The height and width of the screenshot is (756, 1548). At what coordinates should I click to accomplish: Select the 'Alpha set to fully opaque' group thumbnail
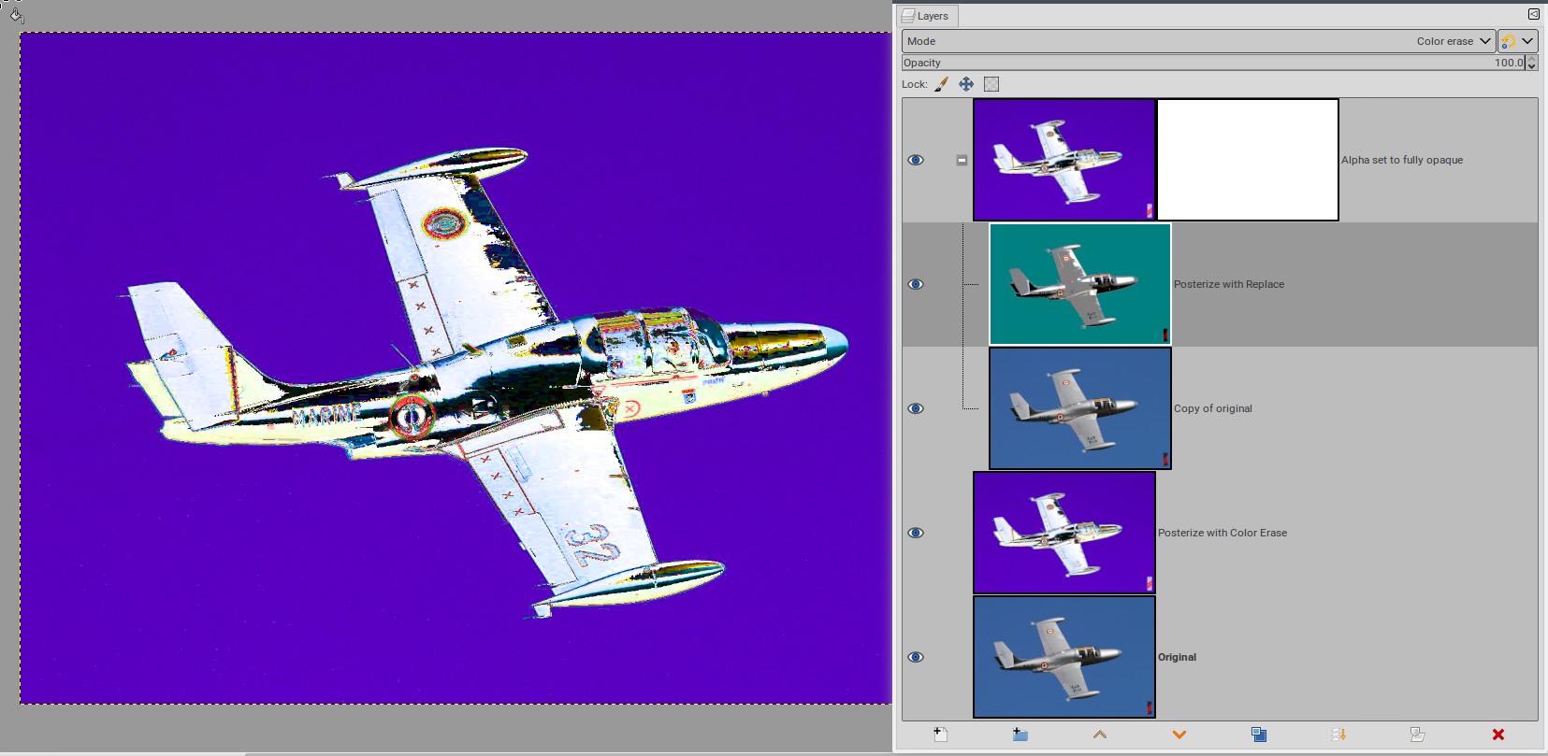pyautogui.click(x=1064, y=160)
